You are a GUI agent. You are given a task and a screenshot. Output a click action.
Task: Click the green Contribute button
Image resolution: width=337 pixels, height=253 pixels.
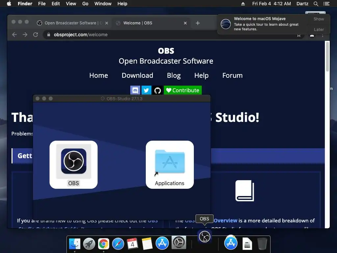pyautogui.click(x=183, y=90)
